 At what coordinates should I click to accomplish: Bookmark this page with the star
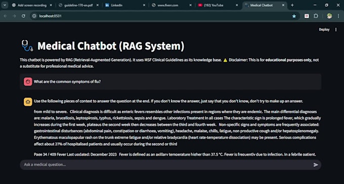294,16
